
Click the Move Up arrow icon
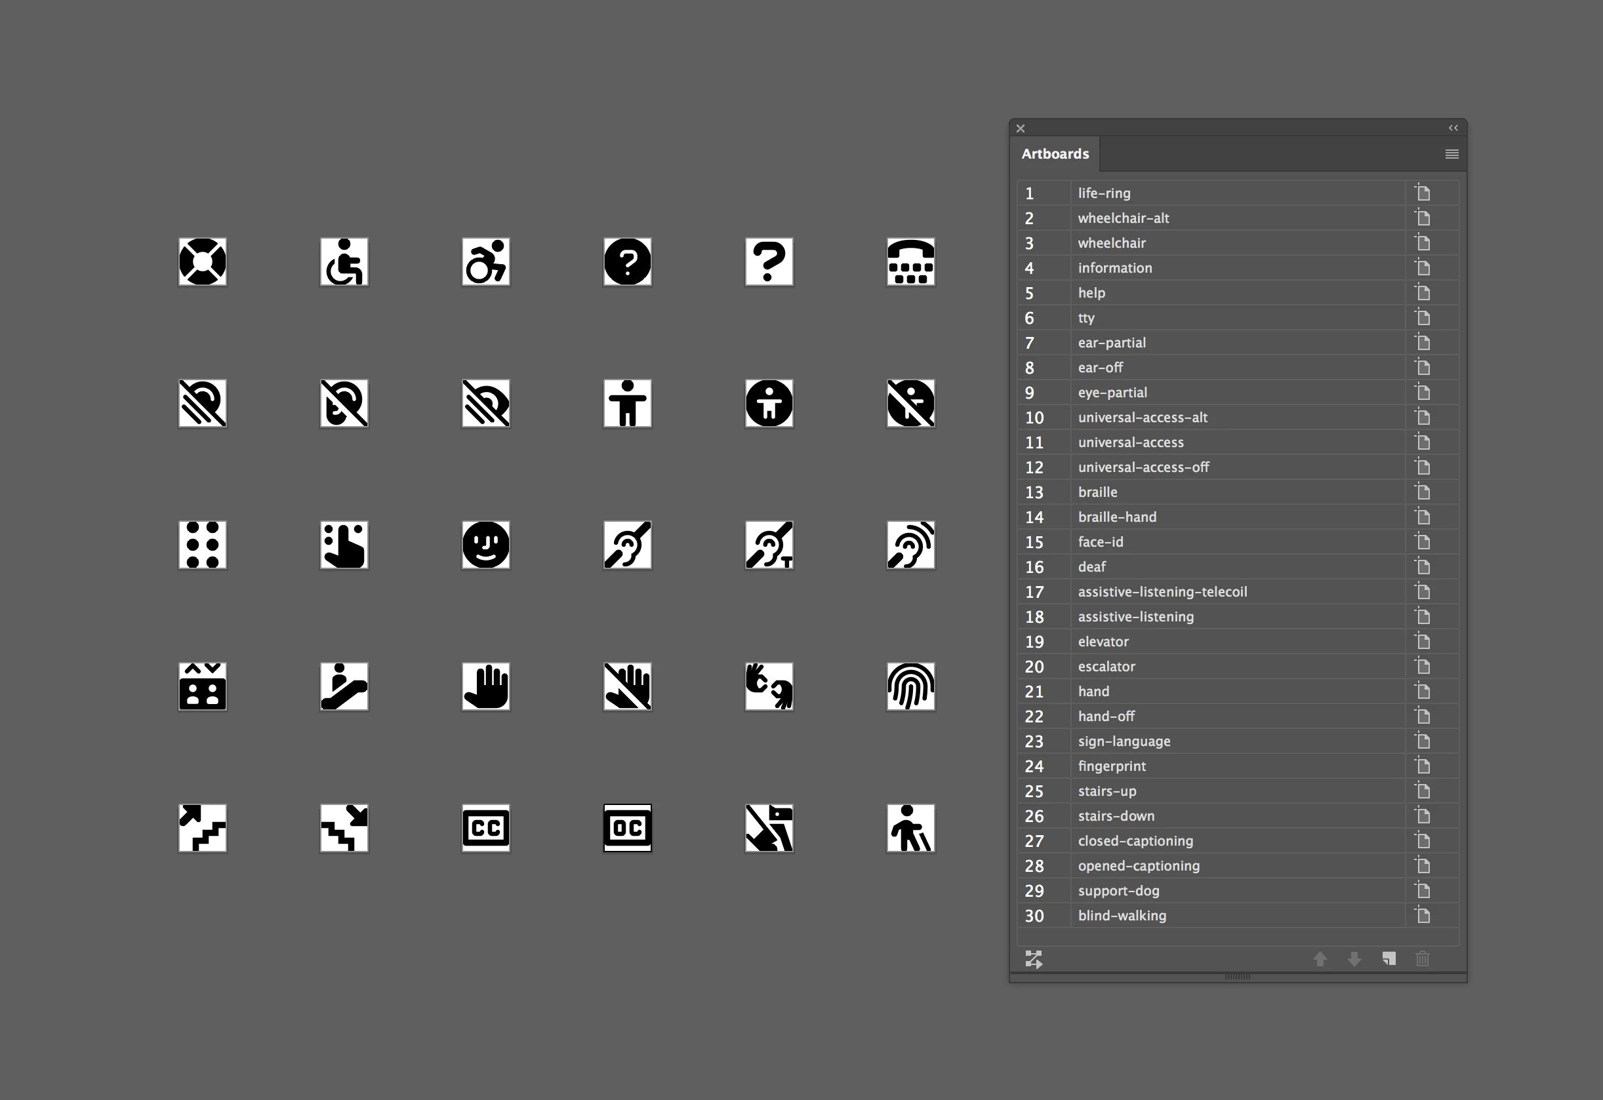(x=1320, y=958)
